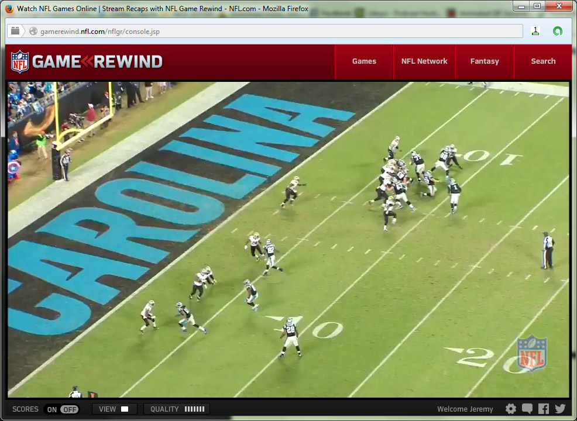Click the game video player area
The height and width of the screenshot is (421, 577).
tap(288, 239)
